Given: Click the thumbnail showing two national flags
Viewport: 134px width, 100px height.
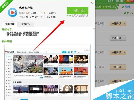Looking at the screenshot, I should (66, 59).
